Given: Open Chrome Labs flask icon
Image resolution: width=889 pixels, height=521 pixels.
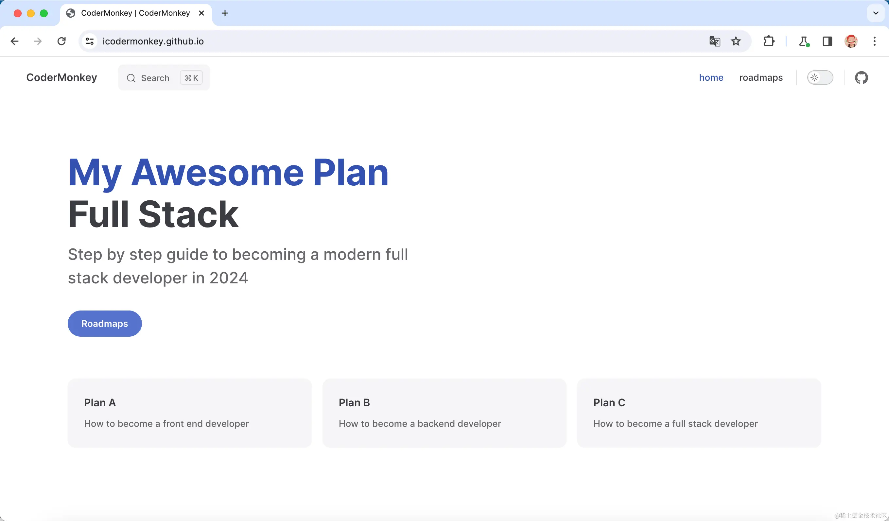Looking at the screenshot, I should click(804, 41).
